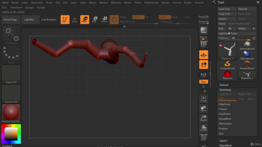Open the Texture Off selector

click(11, 94)
